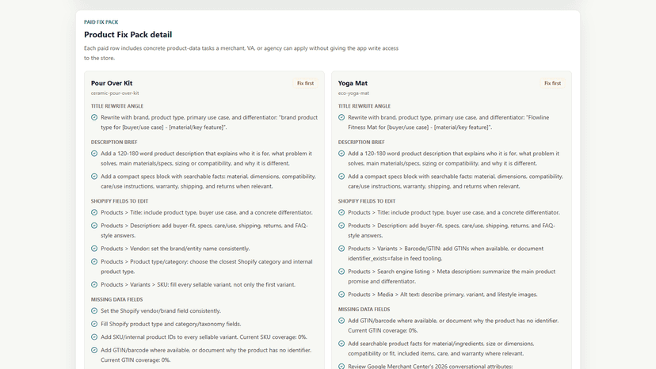656x369 pixels.
Task: Click the 'Product Fix Pack detail' heading
Action: [128, 35]
